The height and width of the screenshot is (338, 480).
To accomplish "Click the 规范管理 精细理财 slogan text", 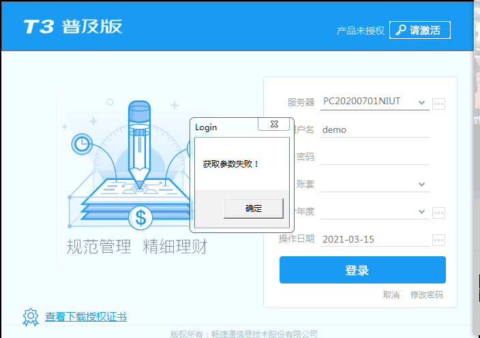I will click(137, 247).
